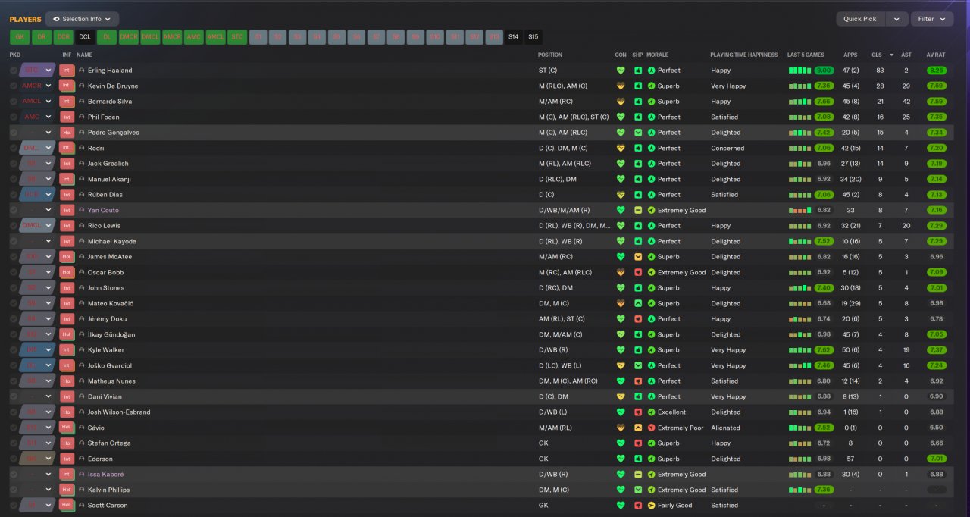Image resolution: width=970 pixels, height=517 pixels.
Task: Open Kalvin Phillips' position dropdown
Action: coord(37,490)
